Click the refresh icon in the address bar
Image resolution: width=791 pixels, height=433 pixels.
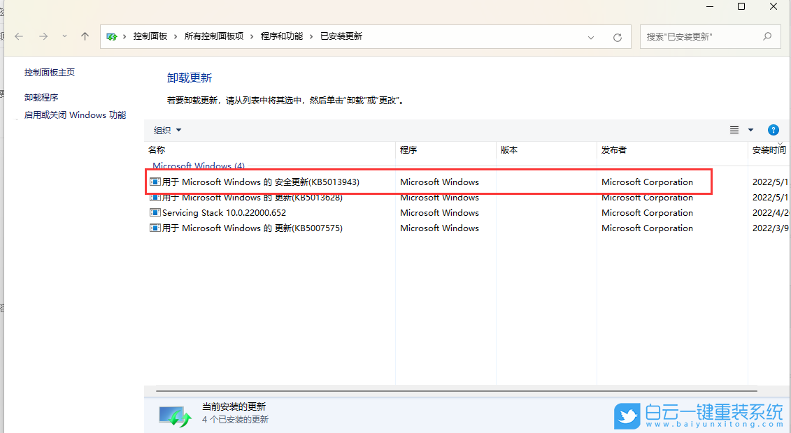618,37
